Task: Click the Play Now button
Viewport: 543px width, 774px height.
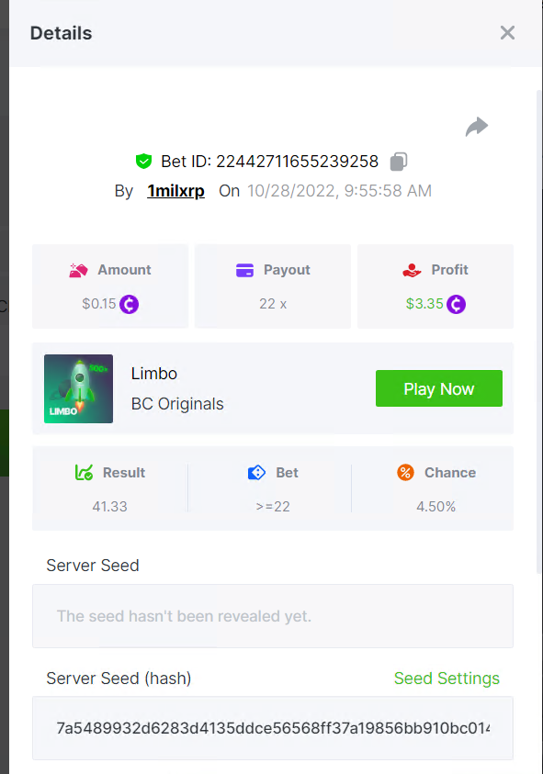Action: (x=439, y=388)
